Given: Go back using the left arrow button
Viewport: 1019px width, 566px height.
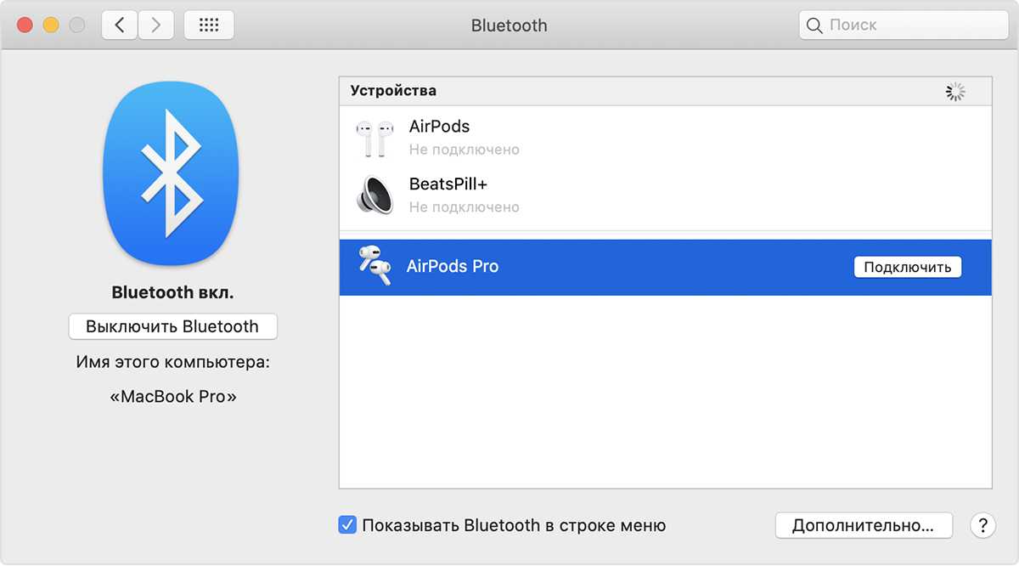Looking at the screenshot, I should tap(120, 25).
